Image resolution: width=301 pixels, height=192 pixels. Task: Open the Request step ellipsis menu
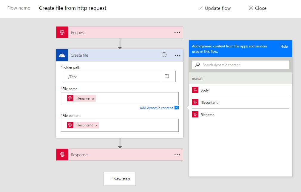tap(177, 32)
